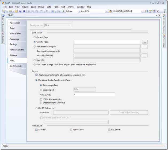The image size is (168, 150).
Task: Open toolbar options overflow arrow
Action: click(x=165, y=11)
